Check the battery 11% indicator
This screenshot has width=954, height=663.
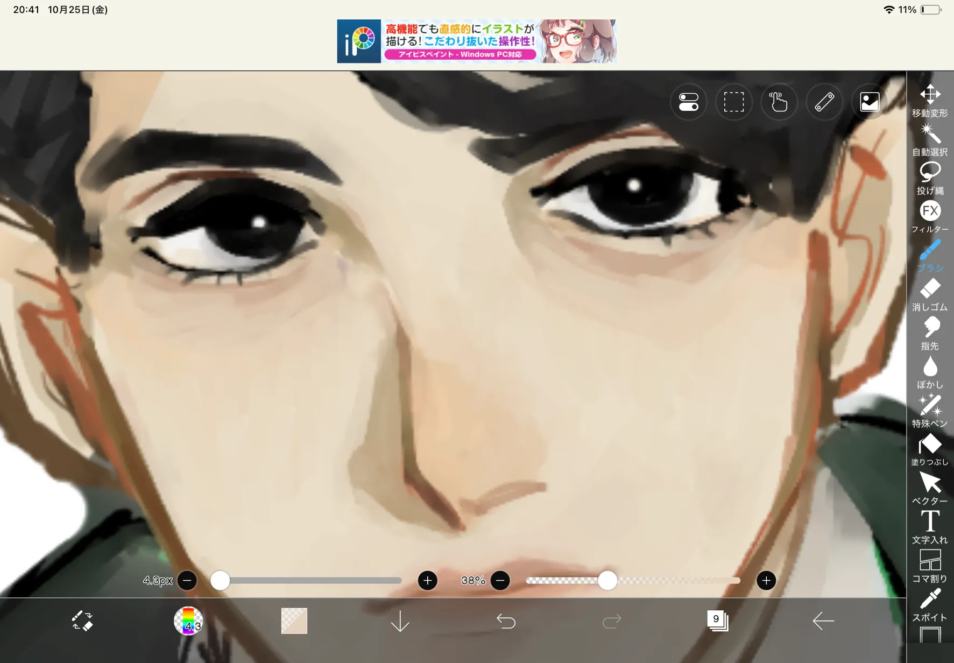(921, 10)
